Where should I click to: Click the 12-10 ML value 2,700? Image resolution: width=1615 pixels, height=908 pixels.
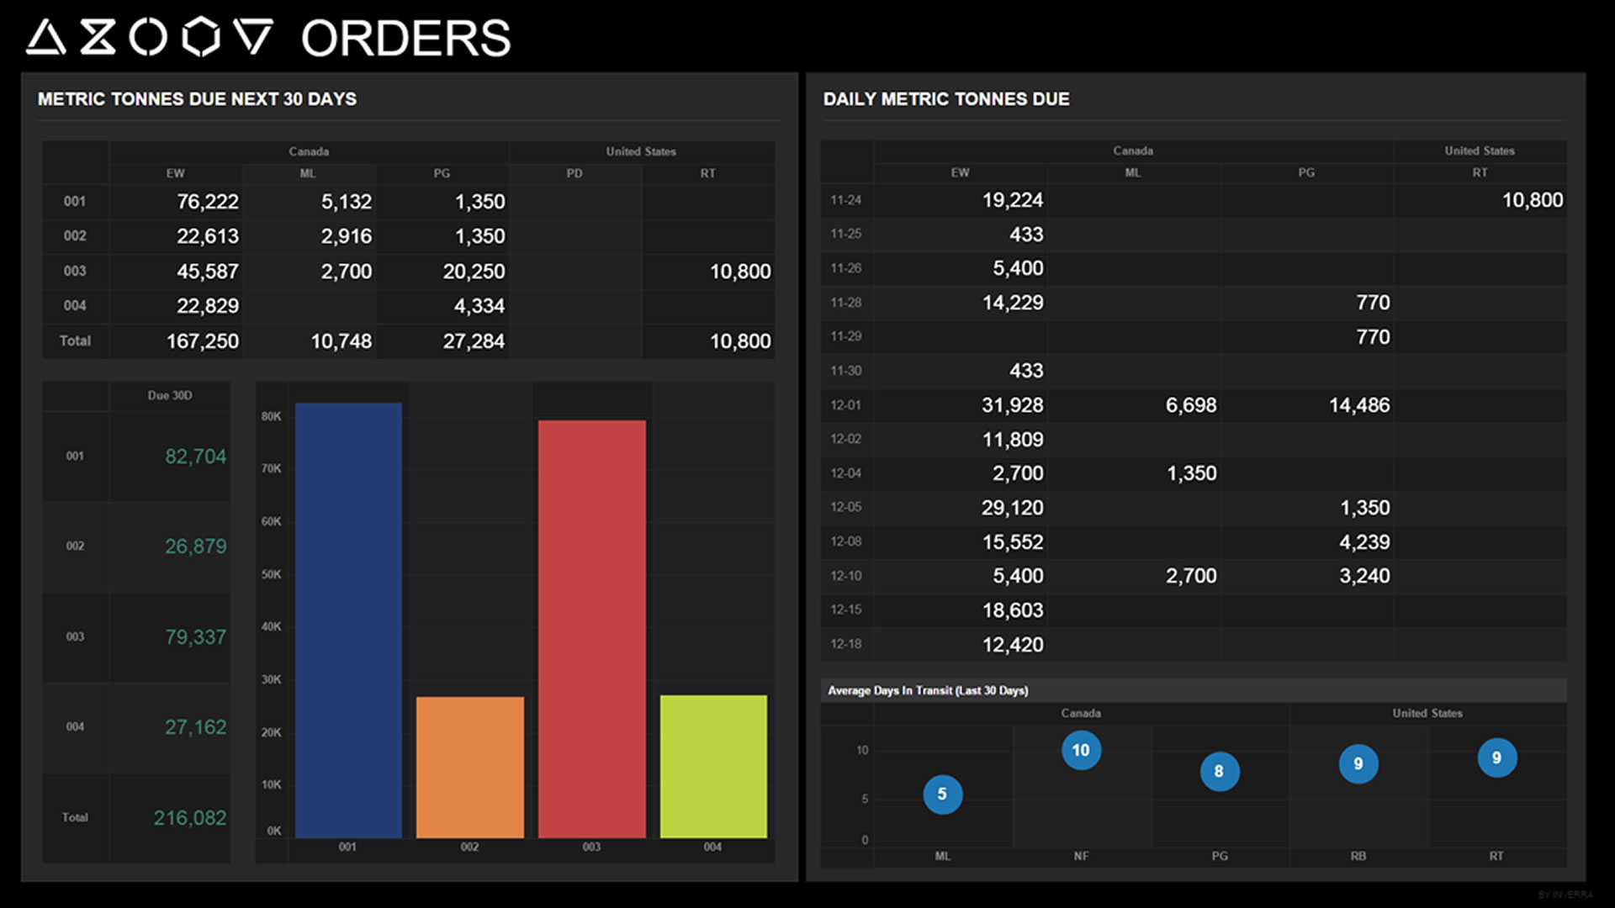[x=1191, y=576]
